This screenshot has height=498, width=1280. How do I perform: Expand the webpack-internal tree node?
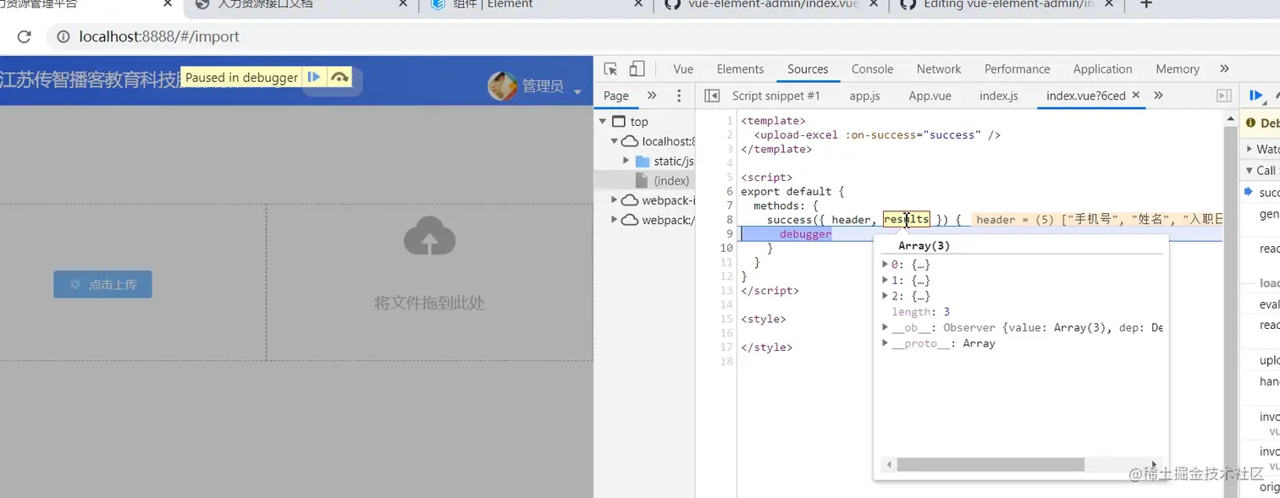click(615, 200)
